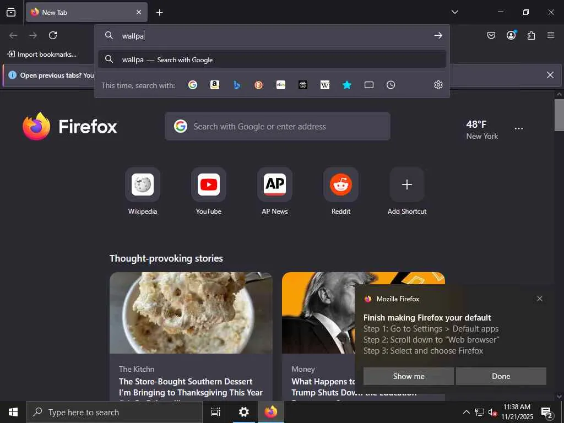Click the New Tab tab
The image size is (564, 423).
[86, 12]
